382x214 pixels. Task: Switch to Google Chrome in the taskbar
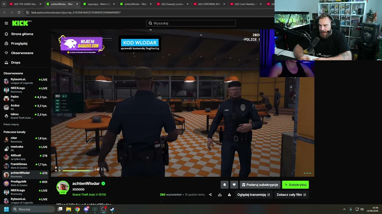coord(77,209)
